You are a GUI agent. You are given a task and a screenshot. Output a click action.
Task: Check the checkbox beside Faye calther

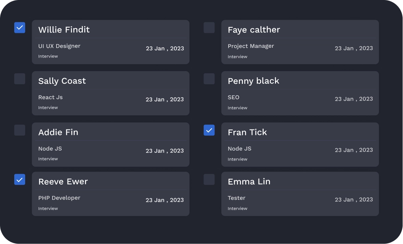[x=209, y=27]
